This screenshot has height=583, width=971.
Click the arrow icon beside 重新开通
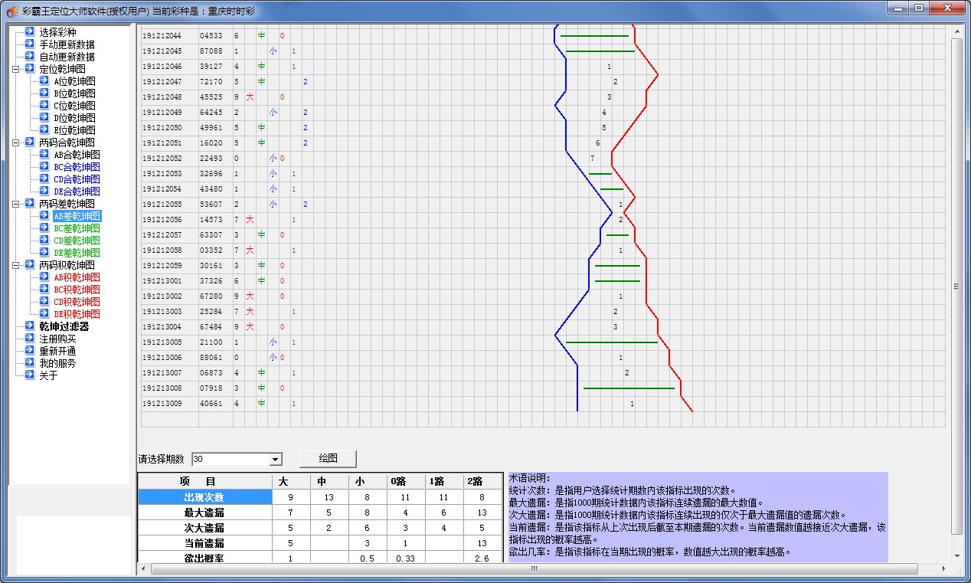29,351
